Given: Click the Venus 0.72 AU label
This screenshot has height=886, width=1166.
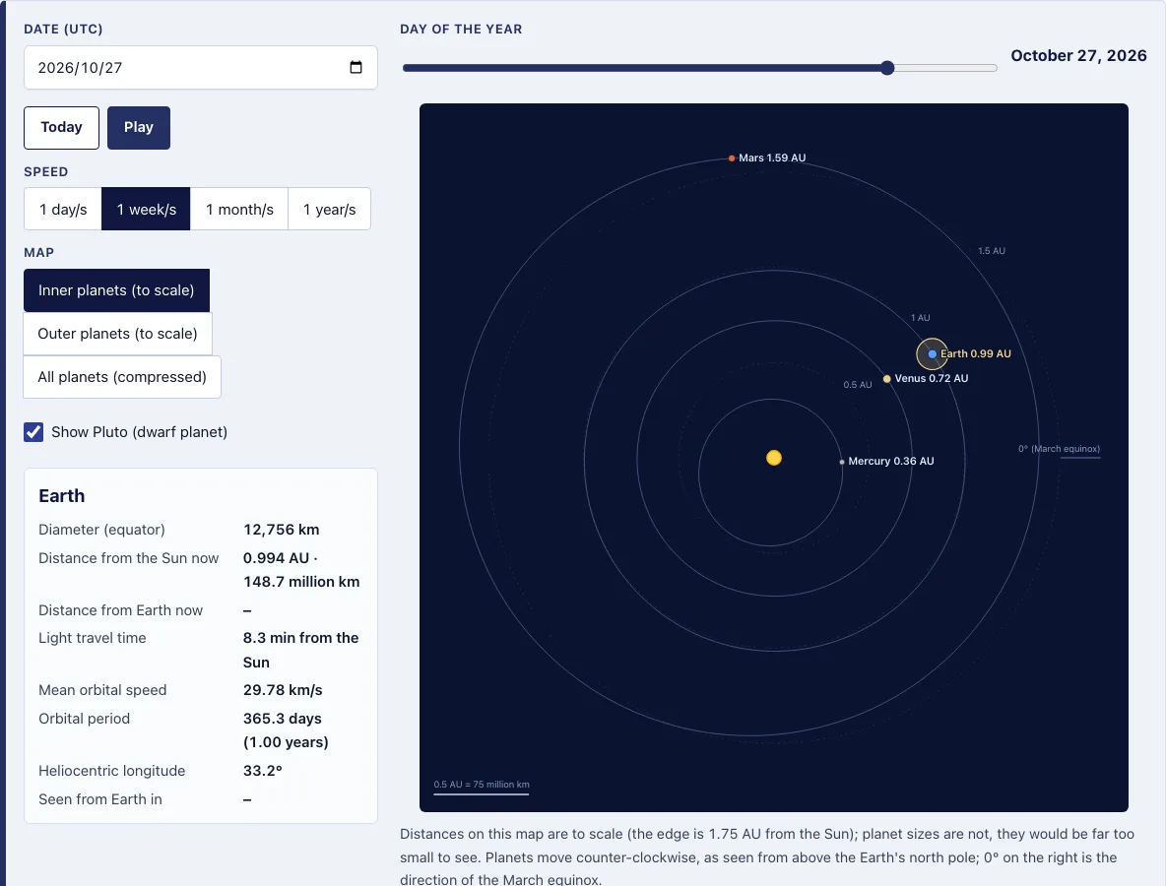Looking at the screenshot, I should (931, 378).
